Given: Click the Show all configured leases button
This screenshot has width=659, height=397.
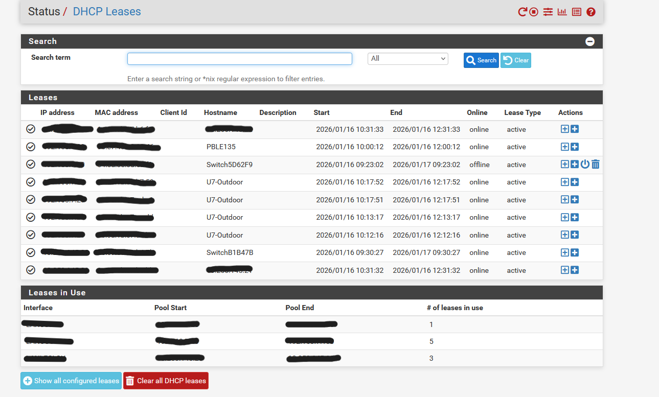Looking at the screenshot, I should (71, 381).
